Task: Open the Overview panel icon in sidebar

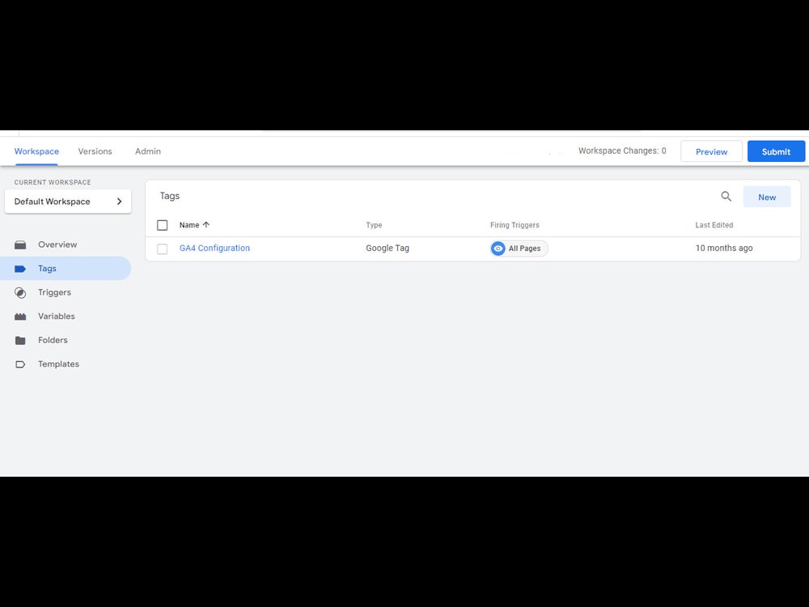Action: [21, 244]
